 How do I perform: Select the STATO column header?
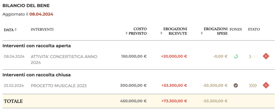coord(254,29)
